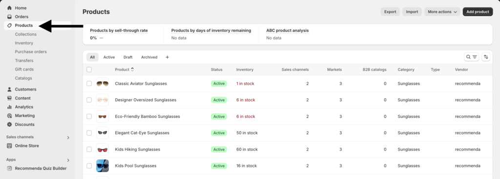Open Products by days of inventory remaining
Image resolution: width=500 pixels, height=179 pixels.
[x=211, y=31]
